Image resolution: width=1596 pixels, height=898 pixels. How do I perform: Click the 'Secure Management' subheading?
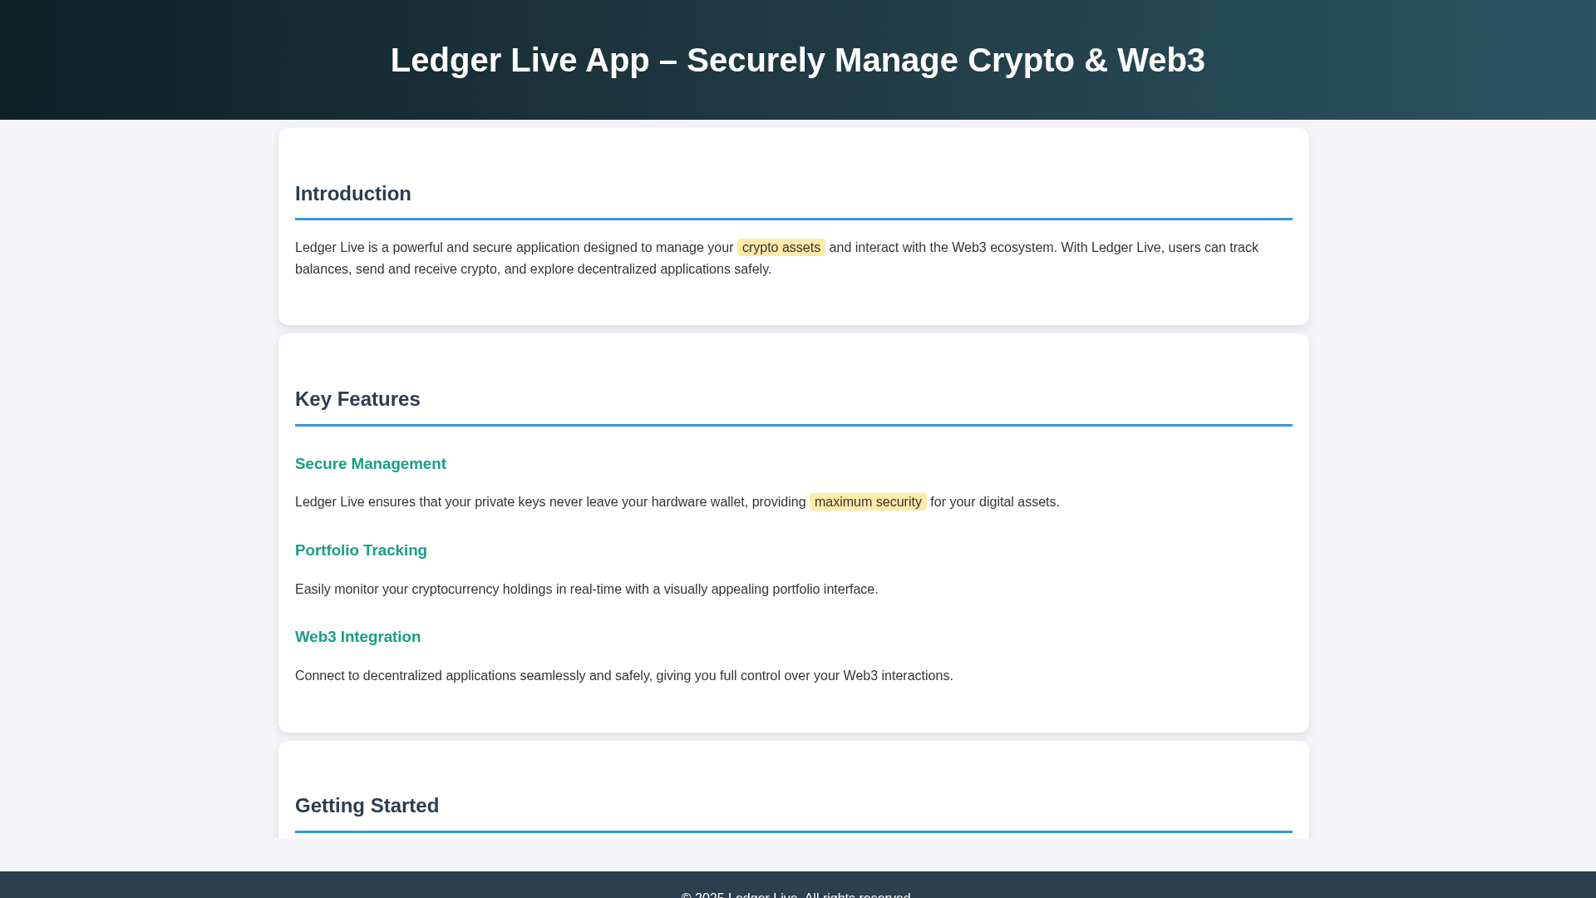371,464
